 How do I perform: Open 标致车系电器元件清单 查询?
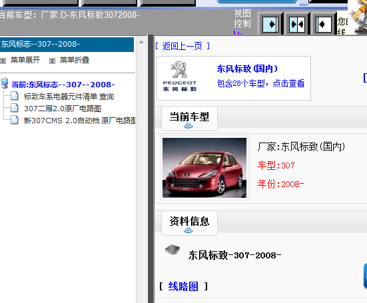pyautogui.click(x=69, y=97)
